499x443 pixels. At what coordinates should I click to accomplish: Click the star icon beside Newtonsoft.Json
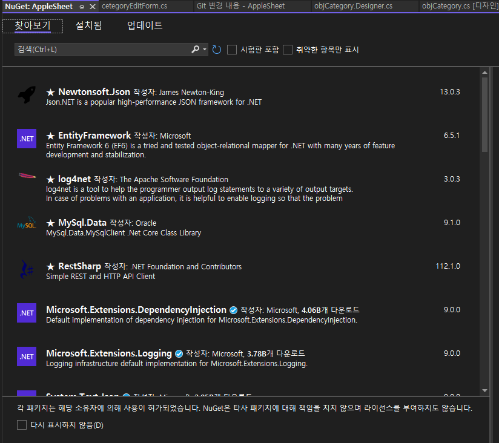50,92
